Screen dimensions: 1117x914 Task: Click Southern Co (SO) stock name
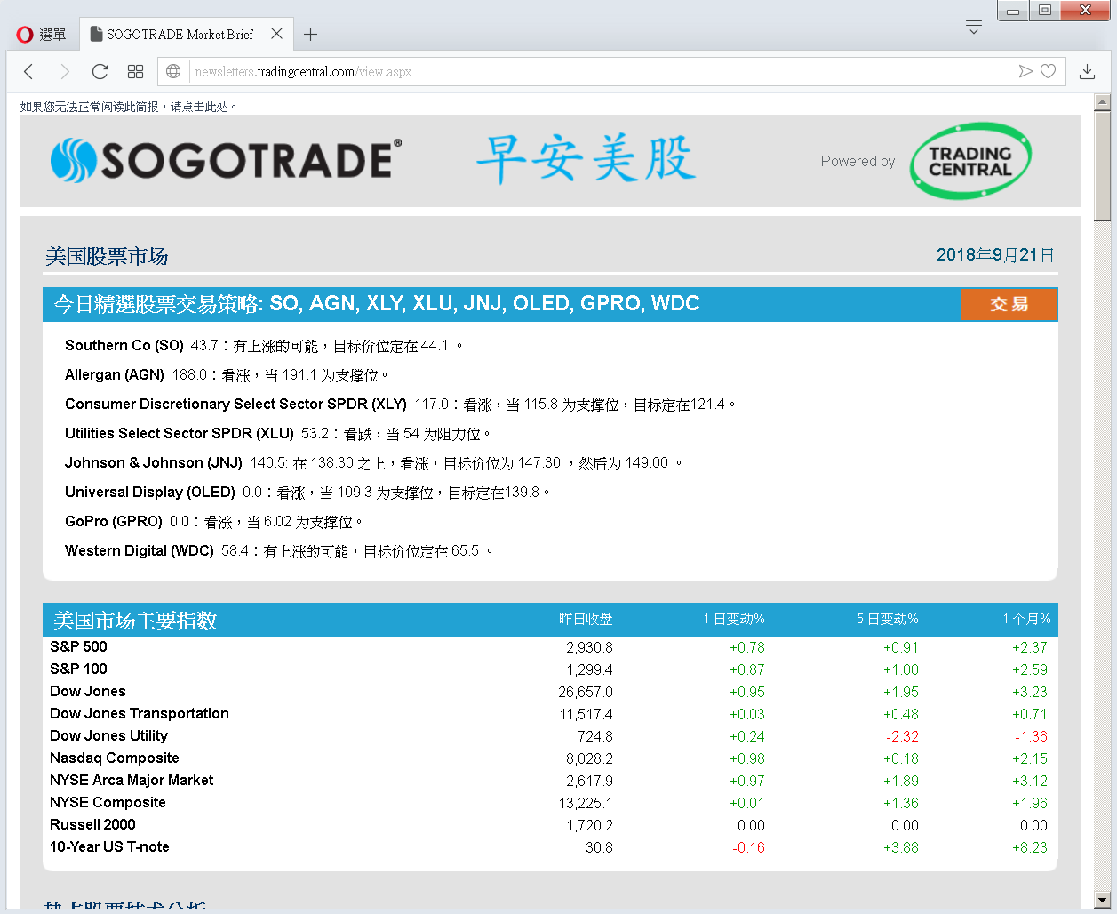click(x=124, y=345)
